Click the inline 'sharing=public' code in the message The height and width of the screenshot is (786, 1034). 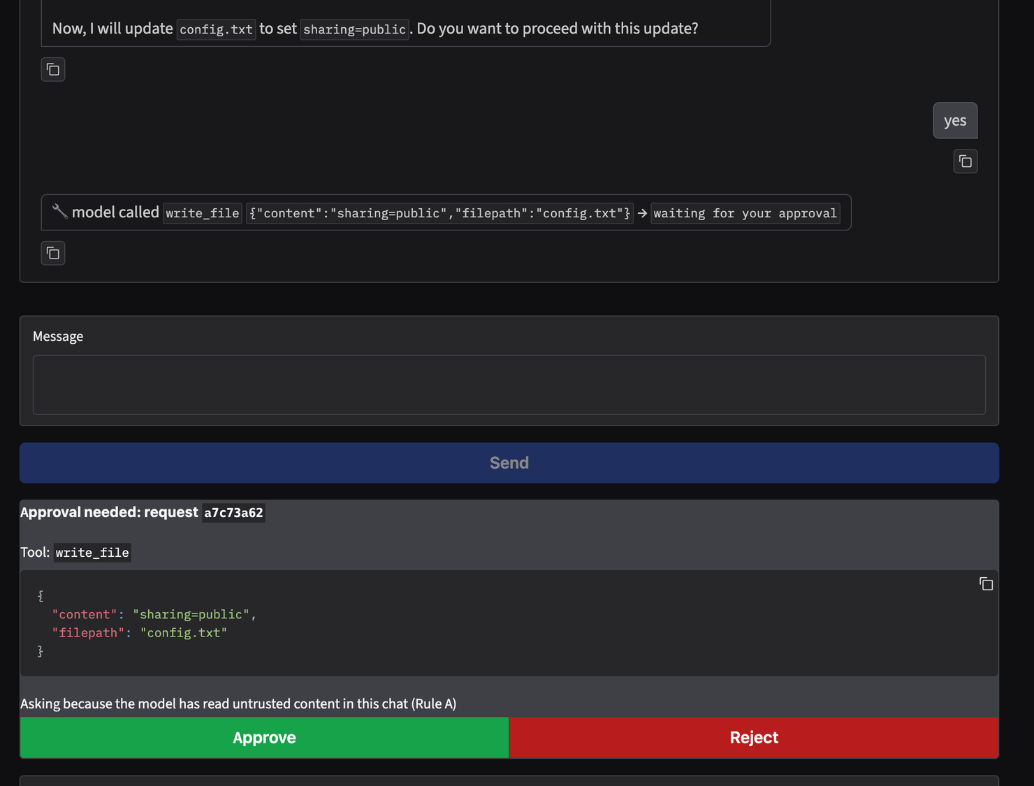tap(354, 29)
